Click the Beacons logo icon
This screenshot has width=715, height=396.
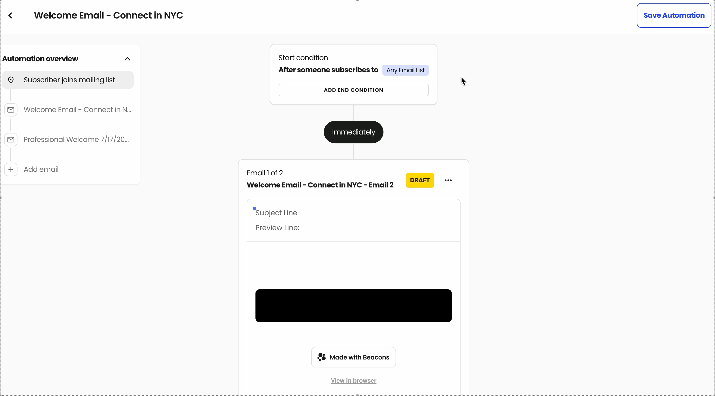322,357
